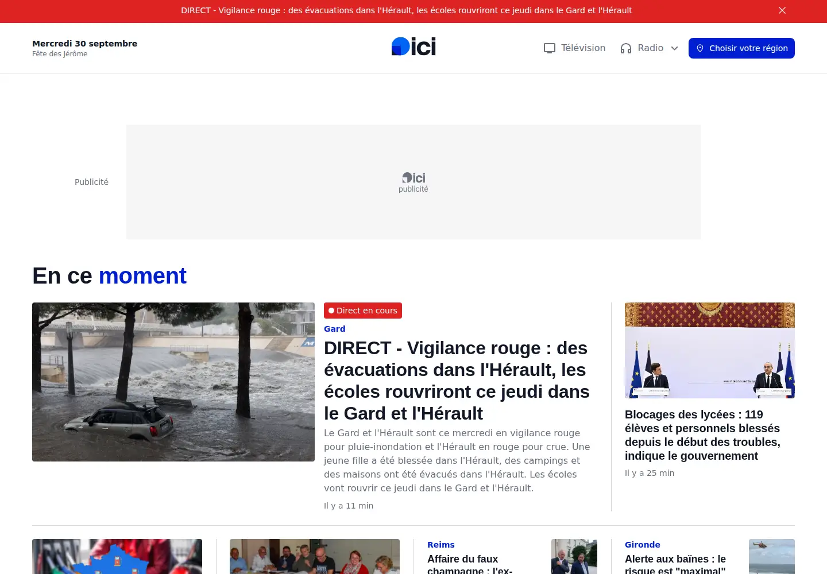This screenshot has height=574, width=827.
Task: Click Mercredi 30 septembre date text
Action: click(x=84, y=44)
